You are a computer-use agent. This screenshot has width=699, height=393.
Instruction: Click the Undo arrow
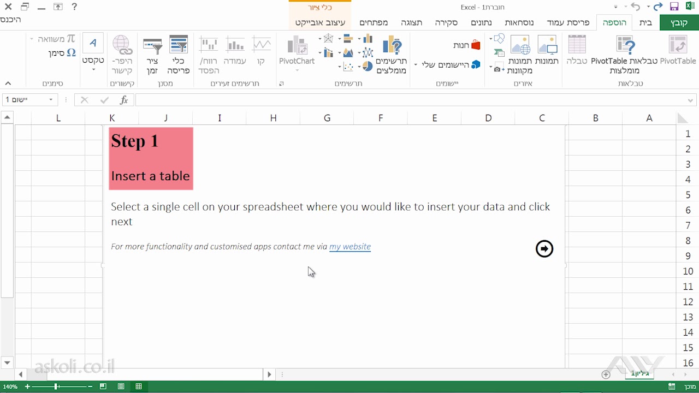[636, 7]
